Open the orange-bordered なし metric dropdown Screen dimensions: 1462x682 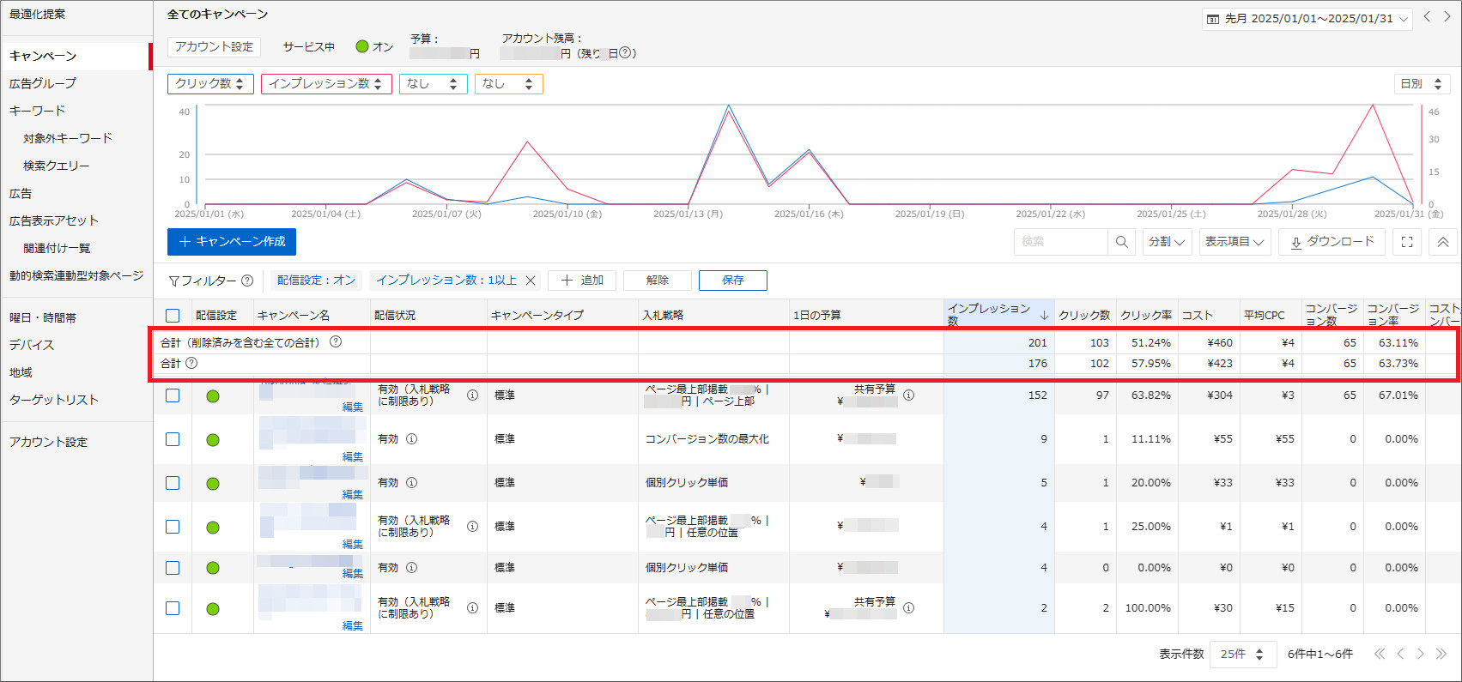click(509, 84)
